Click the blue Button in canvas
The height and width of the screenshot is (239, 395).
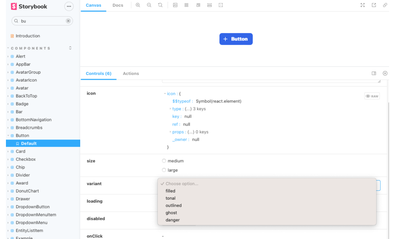click(x=236, y=39)
